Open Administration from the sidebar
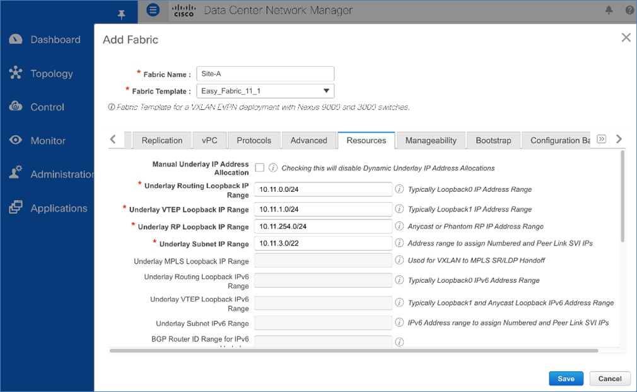Screen dimensions: 637x392 62,174
